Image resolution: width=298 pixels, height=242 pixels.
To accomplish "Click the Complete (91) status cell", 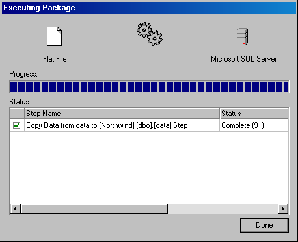I will point(254,125).
